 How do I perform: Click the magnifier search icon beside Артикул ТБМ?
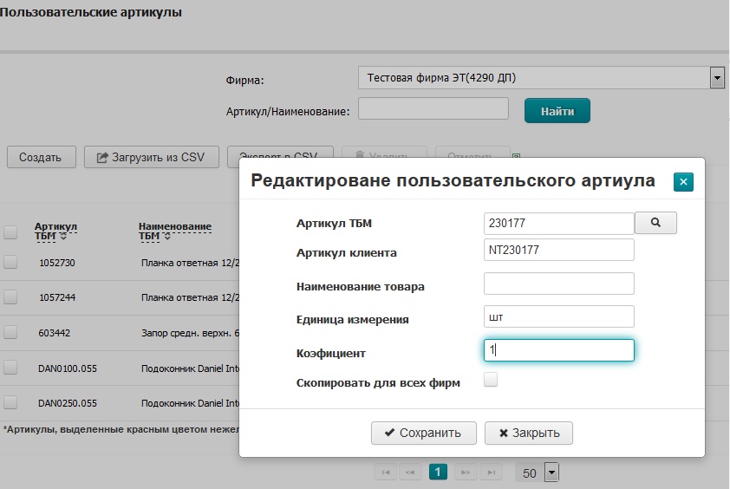pyautogui.click(x=655, y=223)
